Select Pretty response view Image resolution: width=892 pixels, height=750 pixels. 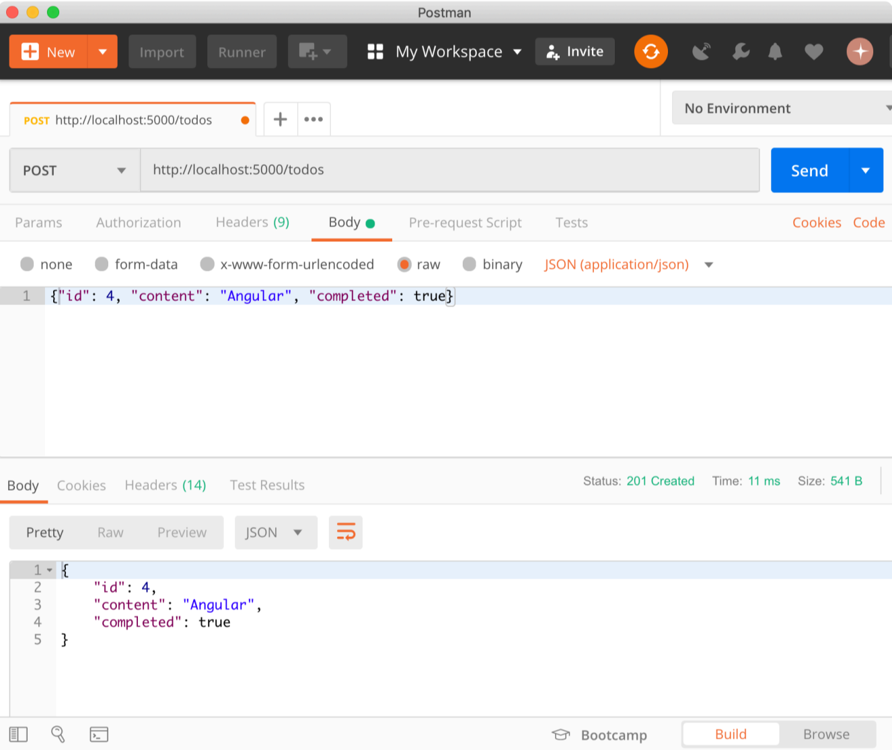tap(44, 533)
